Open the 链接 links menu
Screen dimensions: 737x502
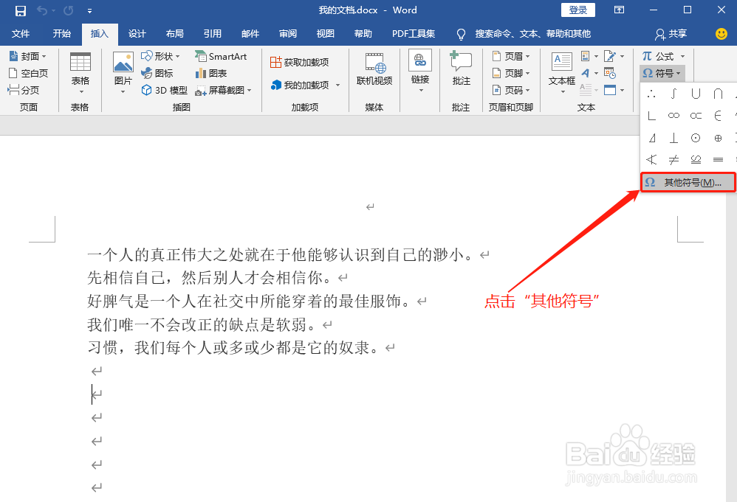click(x=420, y=72)
